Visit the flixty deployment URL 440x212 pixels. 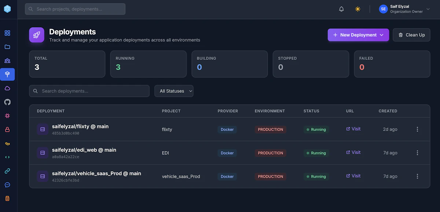pyautogui.click(x=353, y=129)
